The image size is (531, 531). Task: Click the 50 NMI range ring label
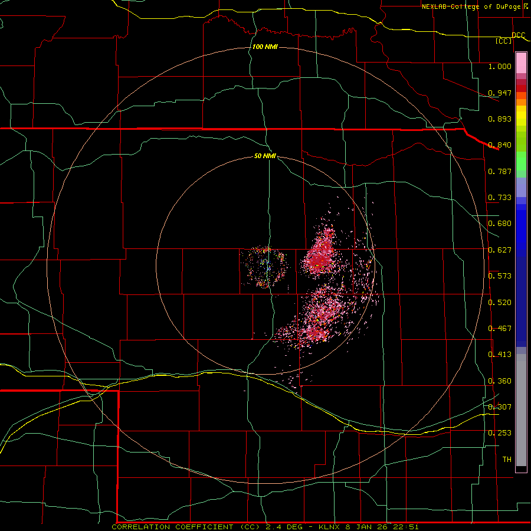tap(265, 156)
